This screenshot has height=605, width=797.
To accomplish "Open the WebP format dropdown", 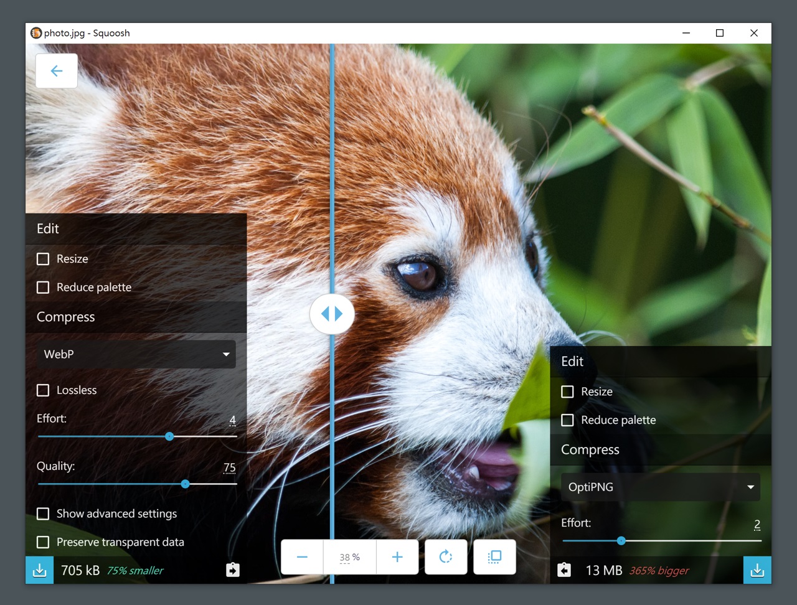I will 136,354.
